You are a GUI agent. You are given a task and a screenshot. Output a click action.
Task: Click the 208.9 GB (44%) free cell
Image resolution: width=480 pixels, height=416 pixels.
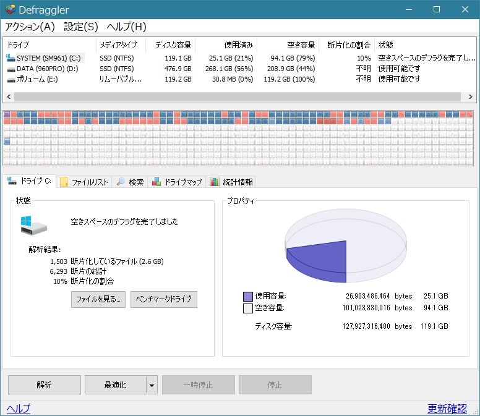click(x=291, y=69)
